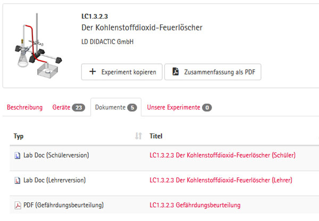The width and height of the screenshot is (319, 221).
Task: Click the Typ column header label
Action: [19, 136]
